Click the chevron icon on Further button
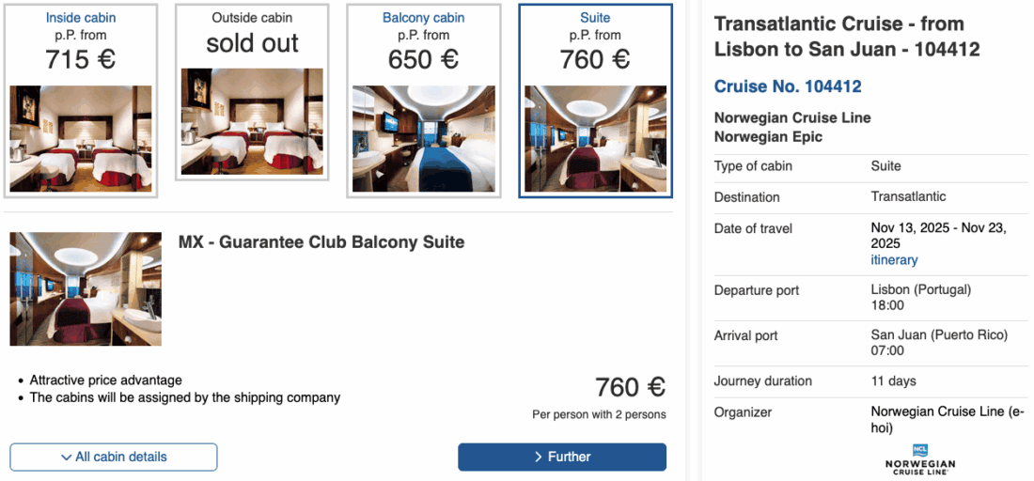This screenshot has height=481, width=1034. (x=539, y=458)
